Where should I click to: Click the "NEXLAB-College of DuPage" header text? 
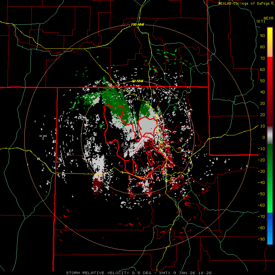tap(244, 3)
